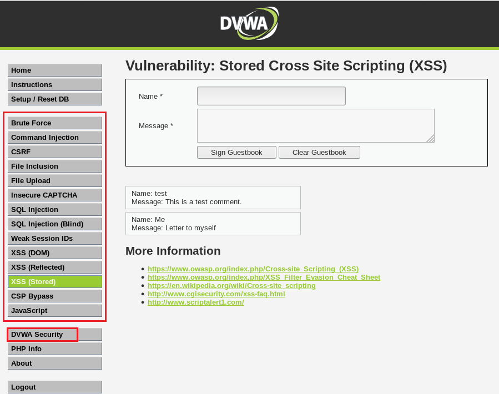Open Weak Session IDs page
The width and height of the screenshot is (499, 394).
pyautogui.click(x=55, y=239)
